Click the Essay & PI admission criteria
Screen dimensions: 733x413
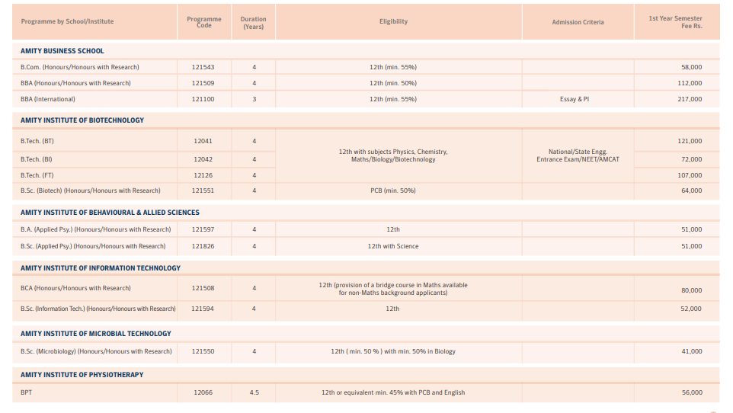tap(575, 99)
